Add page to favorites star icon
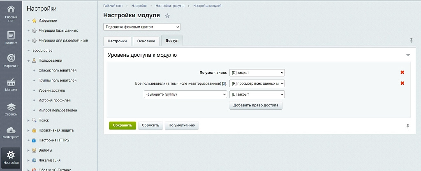This screenshot has width=421, height=171. pos(167,16)
